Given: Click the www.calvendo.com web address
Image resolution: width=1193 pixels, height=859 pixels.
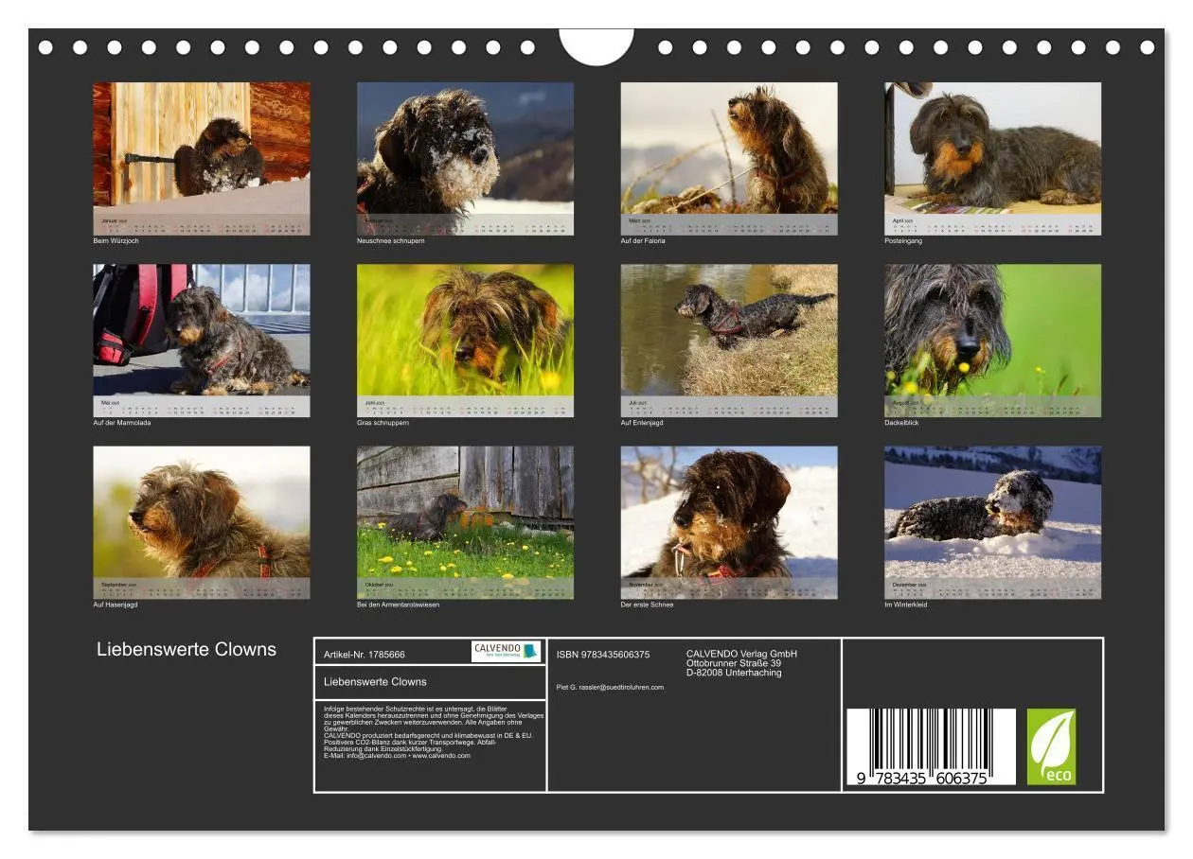Looking at the screenshot, I should pos(441,756).
